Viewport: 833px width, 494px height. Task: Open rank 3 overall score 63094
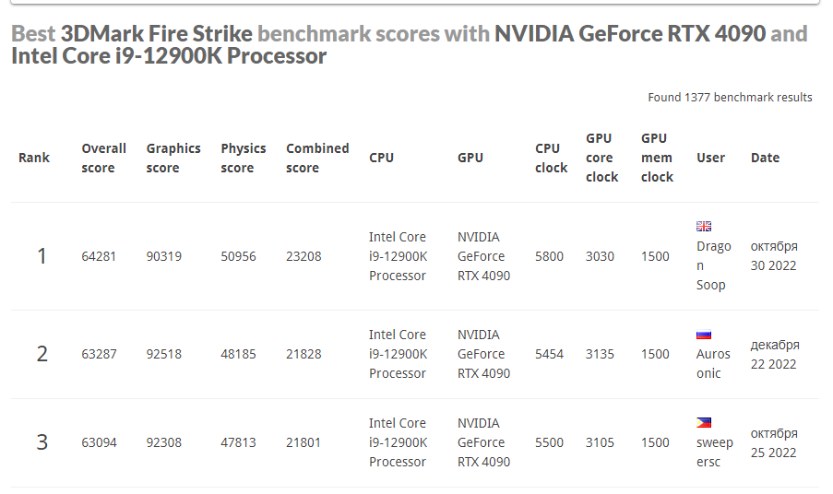(x=99, y=442)
